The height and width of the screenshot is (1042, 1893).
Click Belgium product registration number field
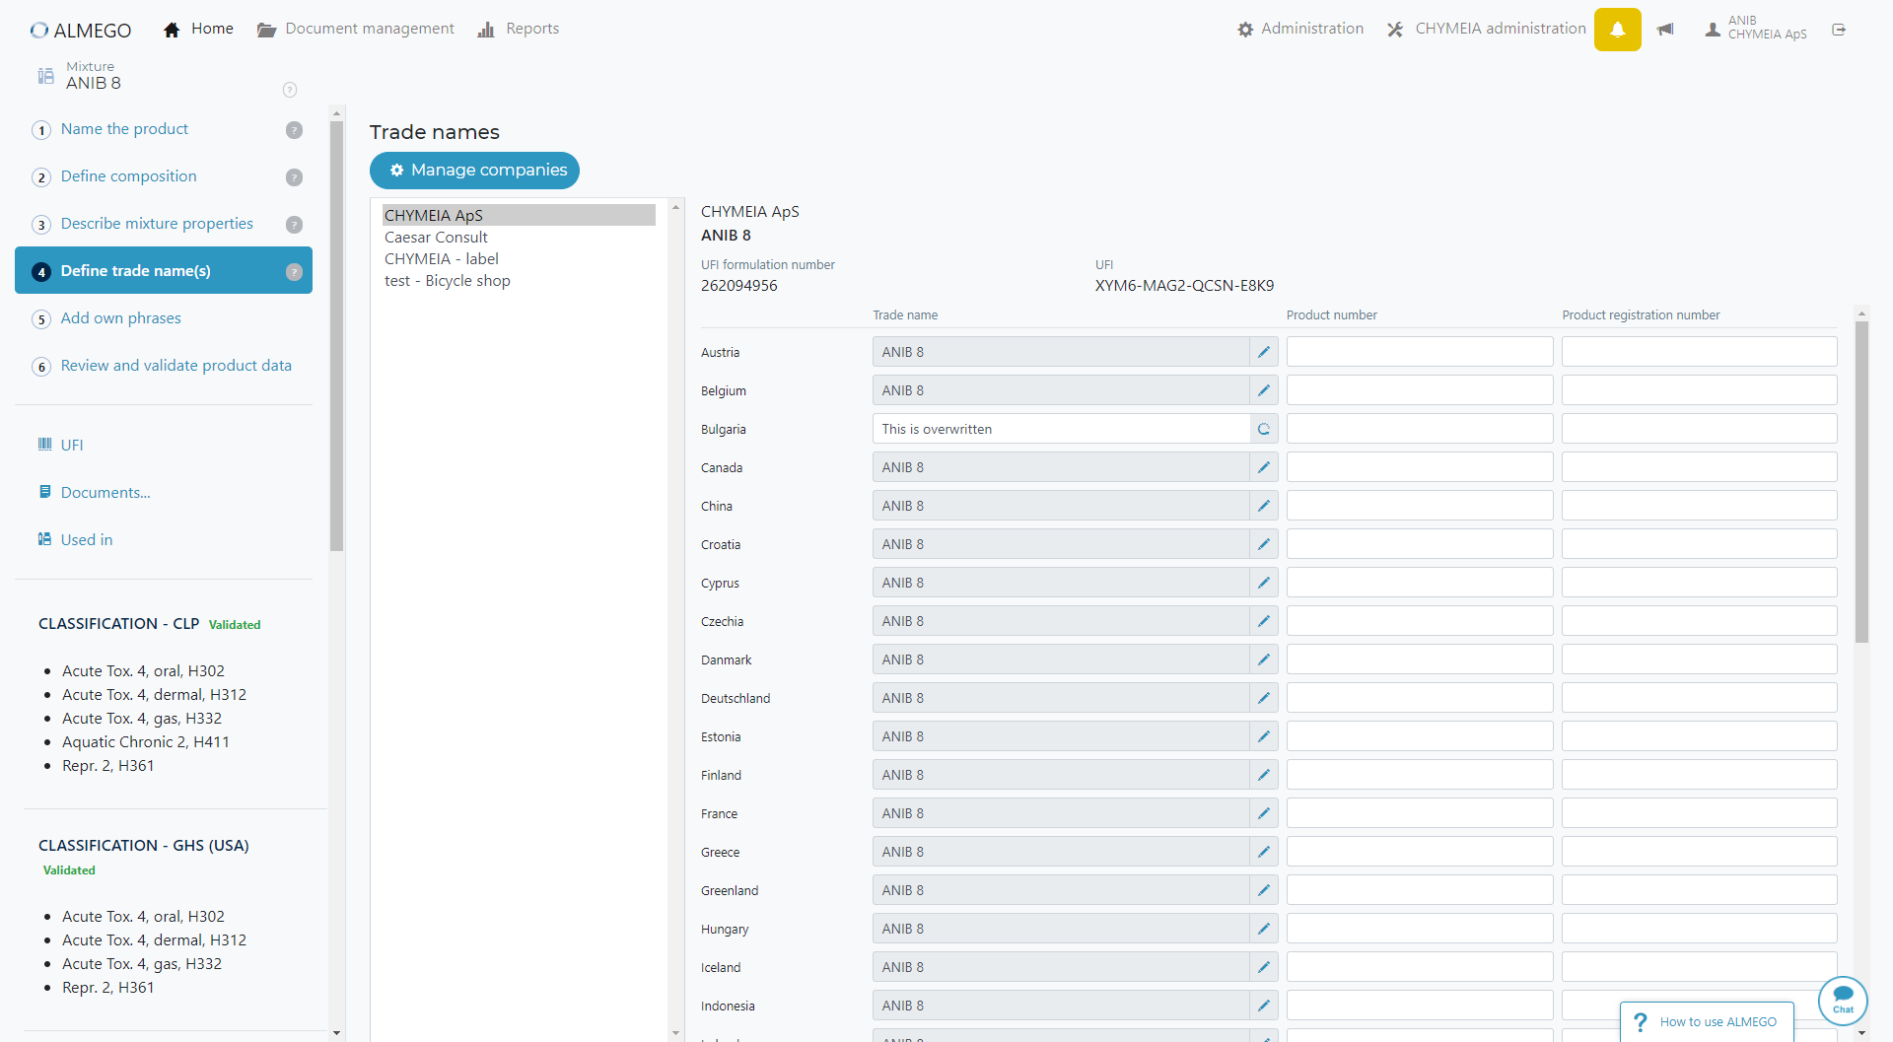(x=1700, y=390)
